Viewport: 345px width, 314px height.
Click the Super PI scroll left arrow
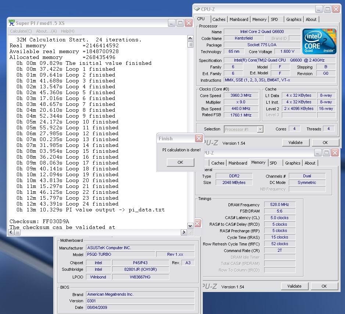[11, 232]
